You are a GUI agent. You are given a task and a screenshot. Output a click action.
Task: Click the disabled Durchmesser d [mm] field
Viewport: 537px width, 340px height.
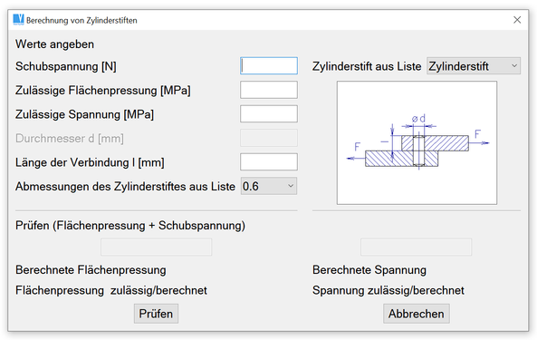point(269,138)
